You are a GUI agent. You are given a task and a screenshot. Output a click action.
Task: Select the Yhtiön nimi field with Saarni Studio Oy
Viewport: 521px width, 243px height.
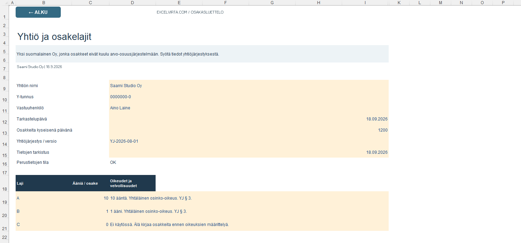click(x=249, y=85)
